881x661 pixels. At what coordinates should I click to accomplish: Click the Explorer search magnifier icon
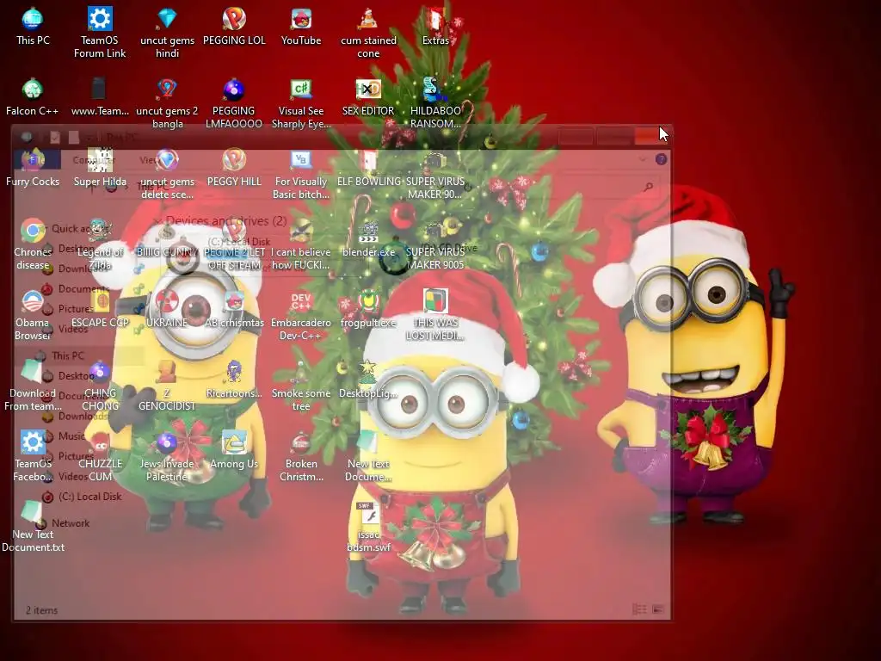point(649,187)
